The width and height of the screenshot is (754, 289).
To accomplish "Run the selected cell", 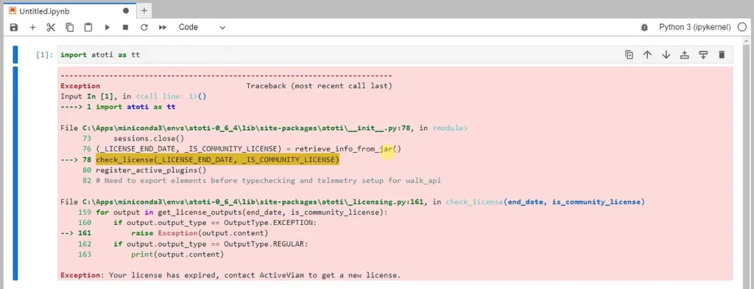I will point(108,27).
